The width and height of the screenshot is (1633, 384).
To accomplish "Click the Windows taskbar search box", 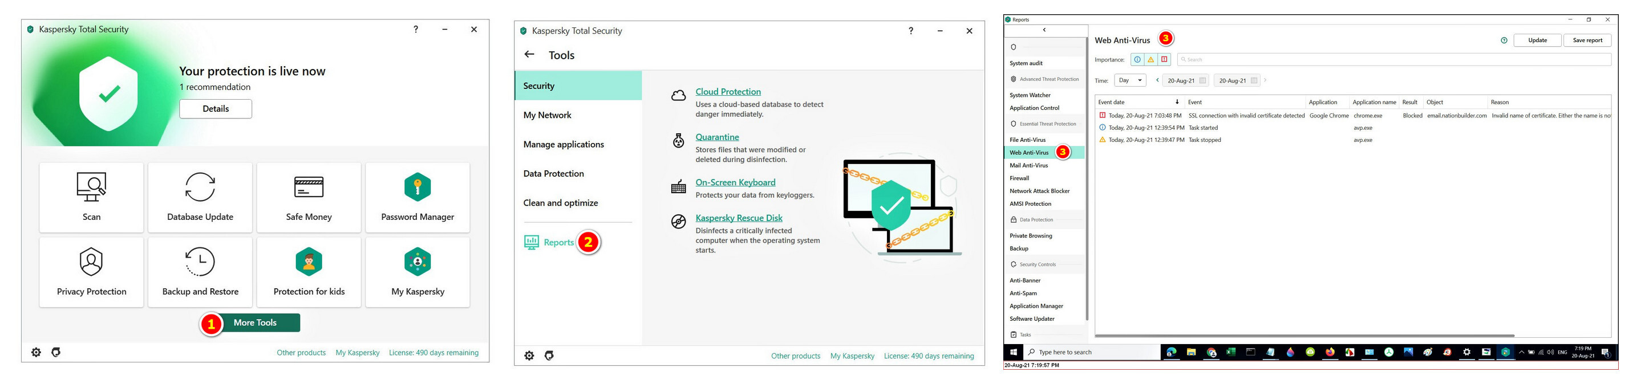I will [1092, 352].
